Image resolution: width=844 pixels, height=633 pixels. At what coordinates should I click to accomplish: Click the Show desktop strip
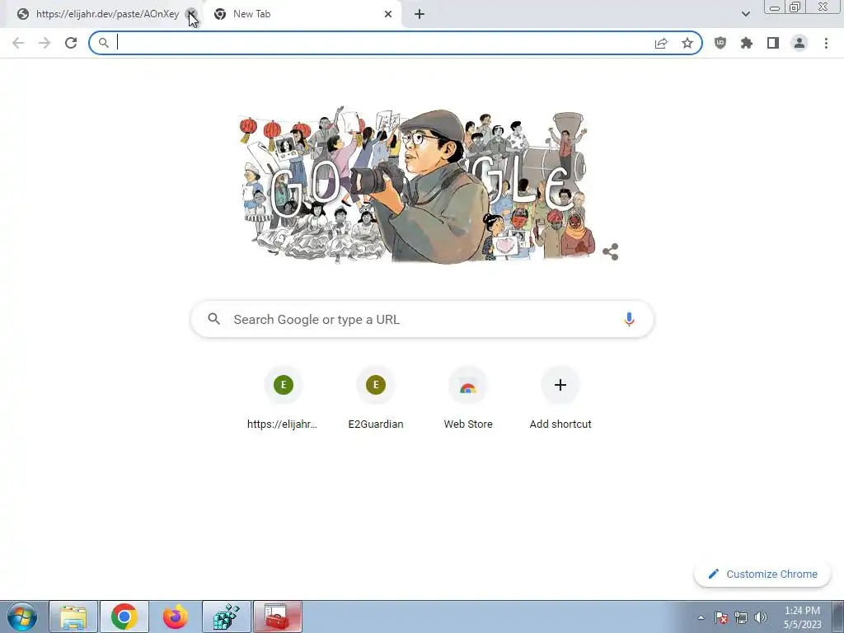[838, 617]
